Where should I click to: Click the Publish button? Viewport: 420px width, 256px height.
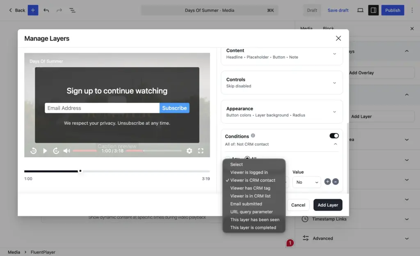tap(393, 10)
